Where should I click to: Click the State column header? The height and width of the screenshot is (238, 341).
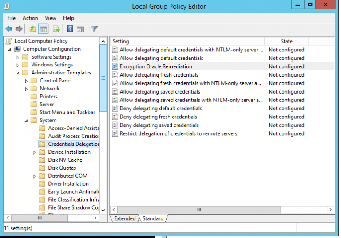(287, 41)
